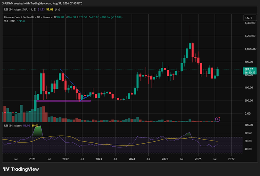Click the 2027 time axis label

(231, 159)
